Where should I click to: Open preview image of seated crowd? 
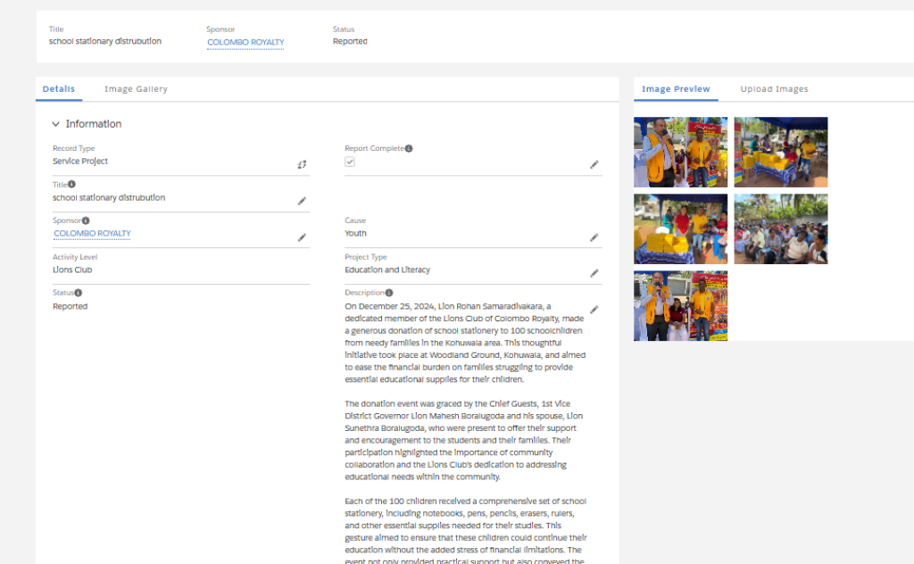click(780, 229)
